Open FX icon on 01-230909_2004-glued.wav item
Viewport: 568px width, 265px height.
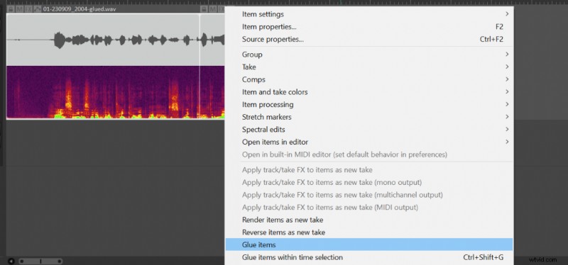pyautogui.click(x=28, y=9)
